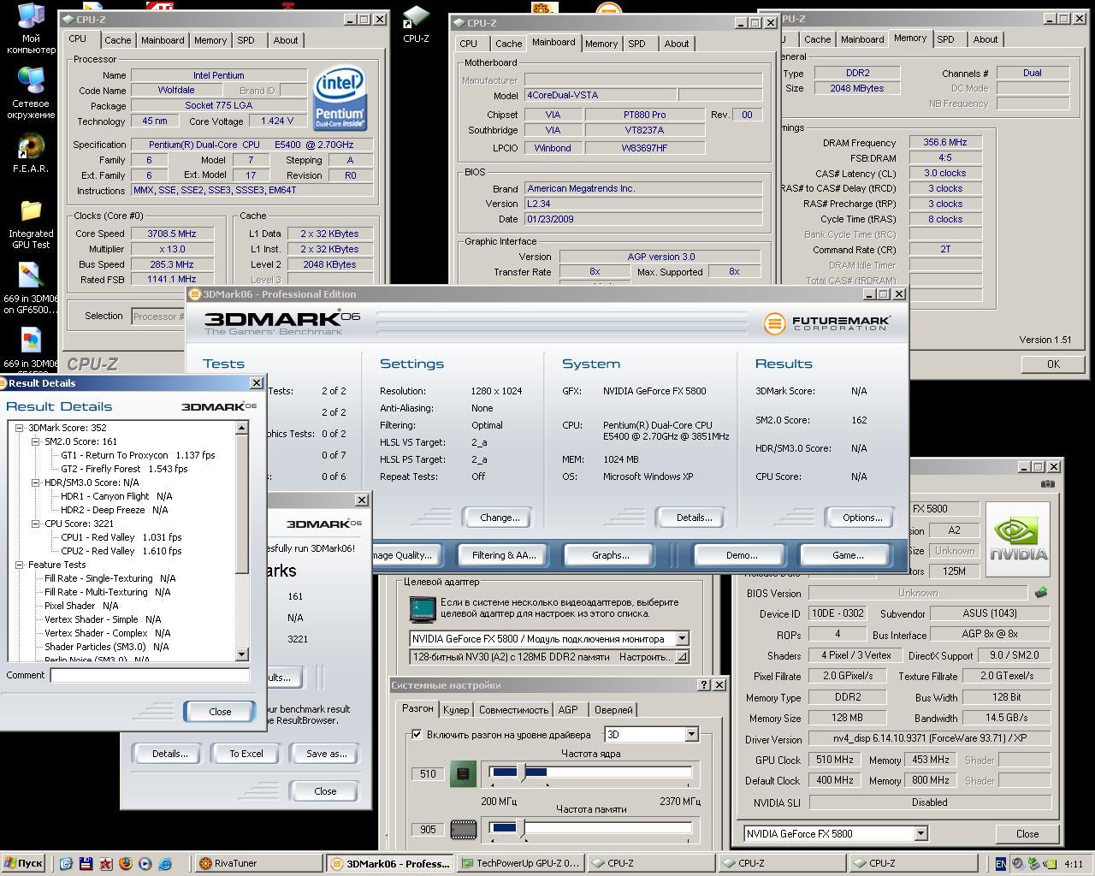Click the EN language indicator in tray
The width and height of the screenshot is (1095, 876).
[1001, 864]
